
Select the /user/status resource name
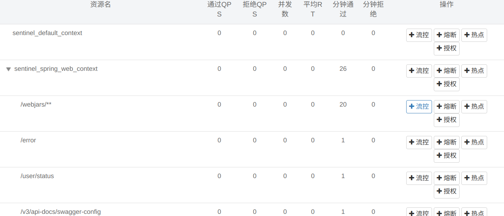[37, 176]
